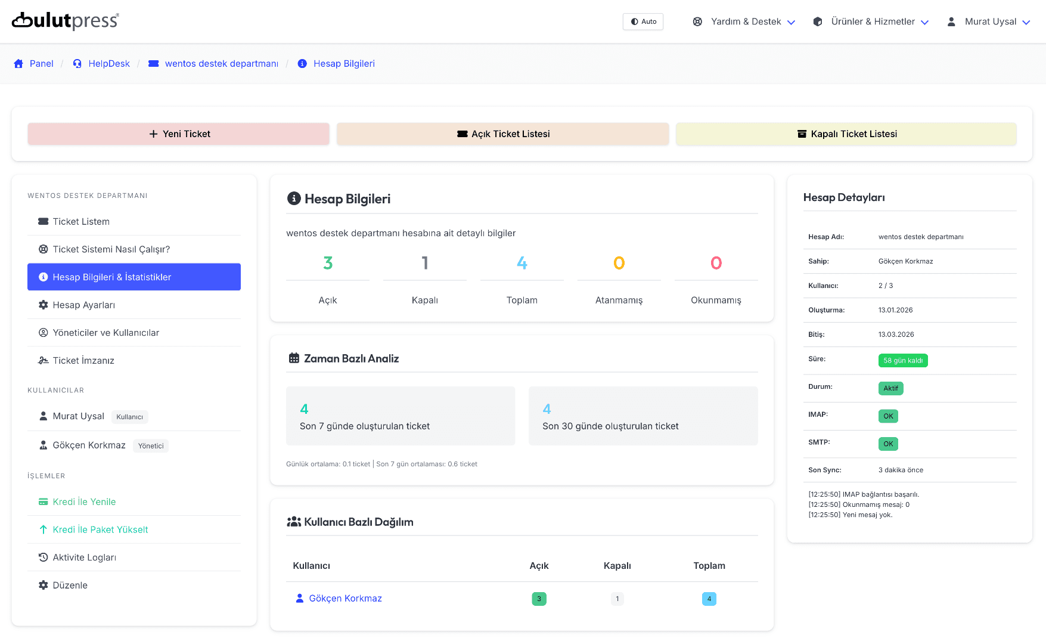
Task: Click the headset icon beside HelpDesk
Action: pyautogui.click(x=77, y=64)
